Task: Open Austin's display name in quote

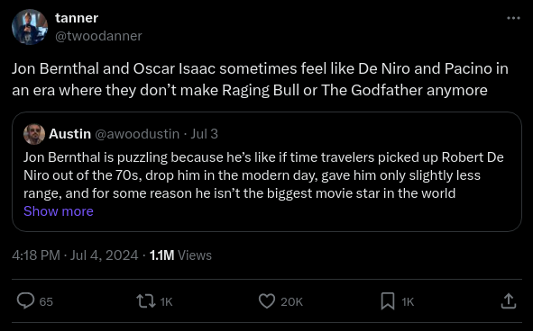Action: pyautogui.click(x=70, y=134)
